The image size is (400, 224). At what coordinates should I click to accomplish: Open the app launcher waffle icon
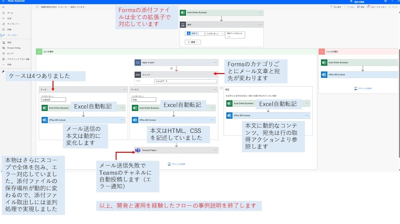coord(3,1)
